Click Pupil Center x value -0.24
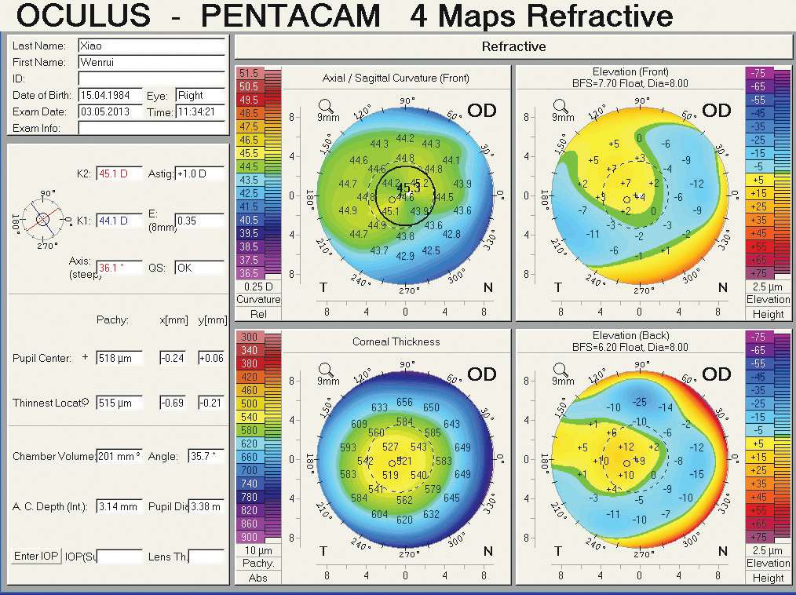This screenshot has width=796, height=595. point(173,358)
